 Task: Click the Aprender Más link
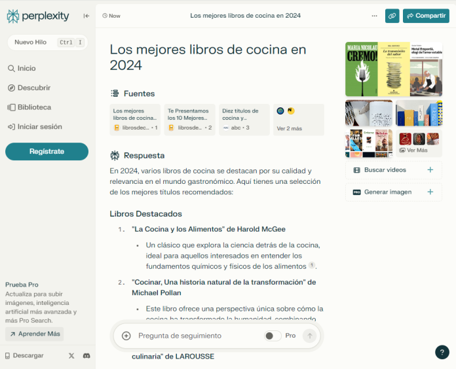pyautogui.click(x=34, y=334)
